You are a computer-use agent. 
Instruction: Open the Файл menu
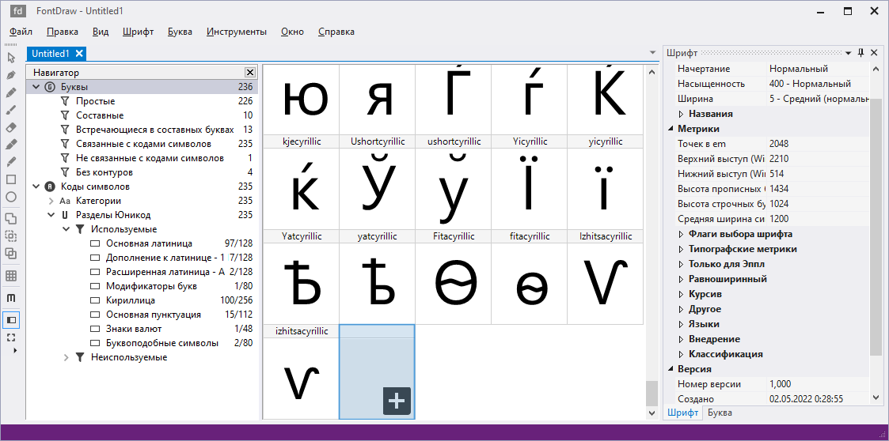pyautogui.click(x=21, y=32)
